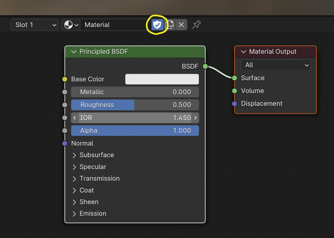This screenshot has height=238, width=334.
Task: Open the Slot 1 dropdown
Action: click(35, 25)
